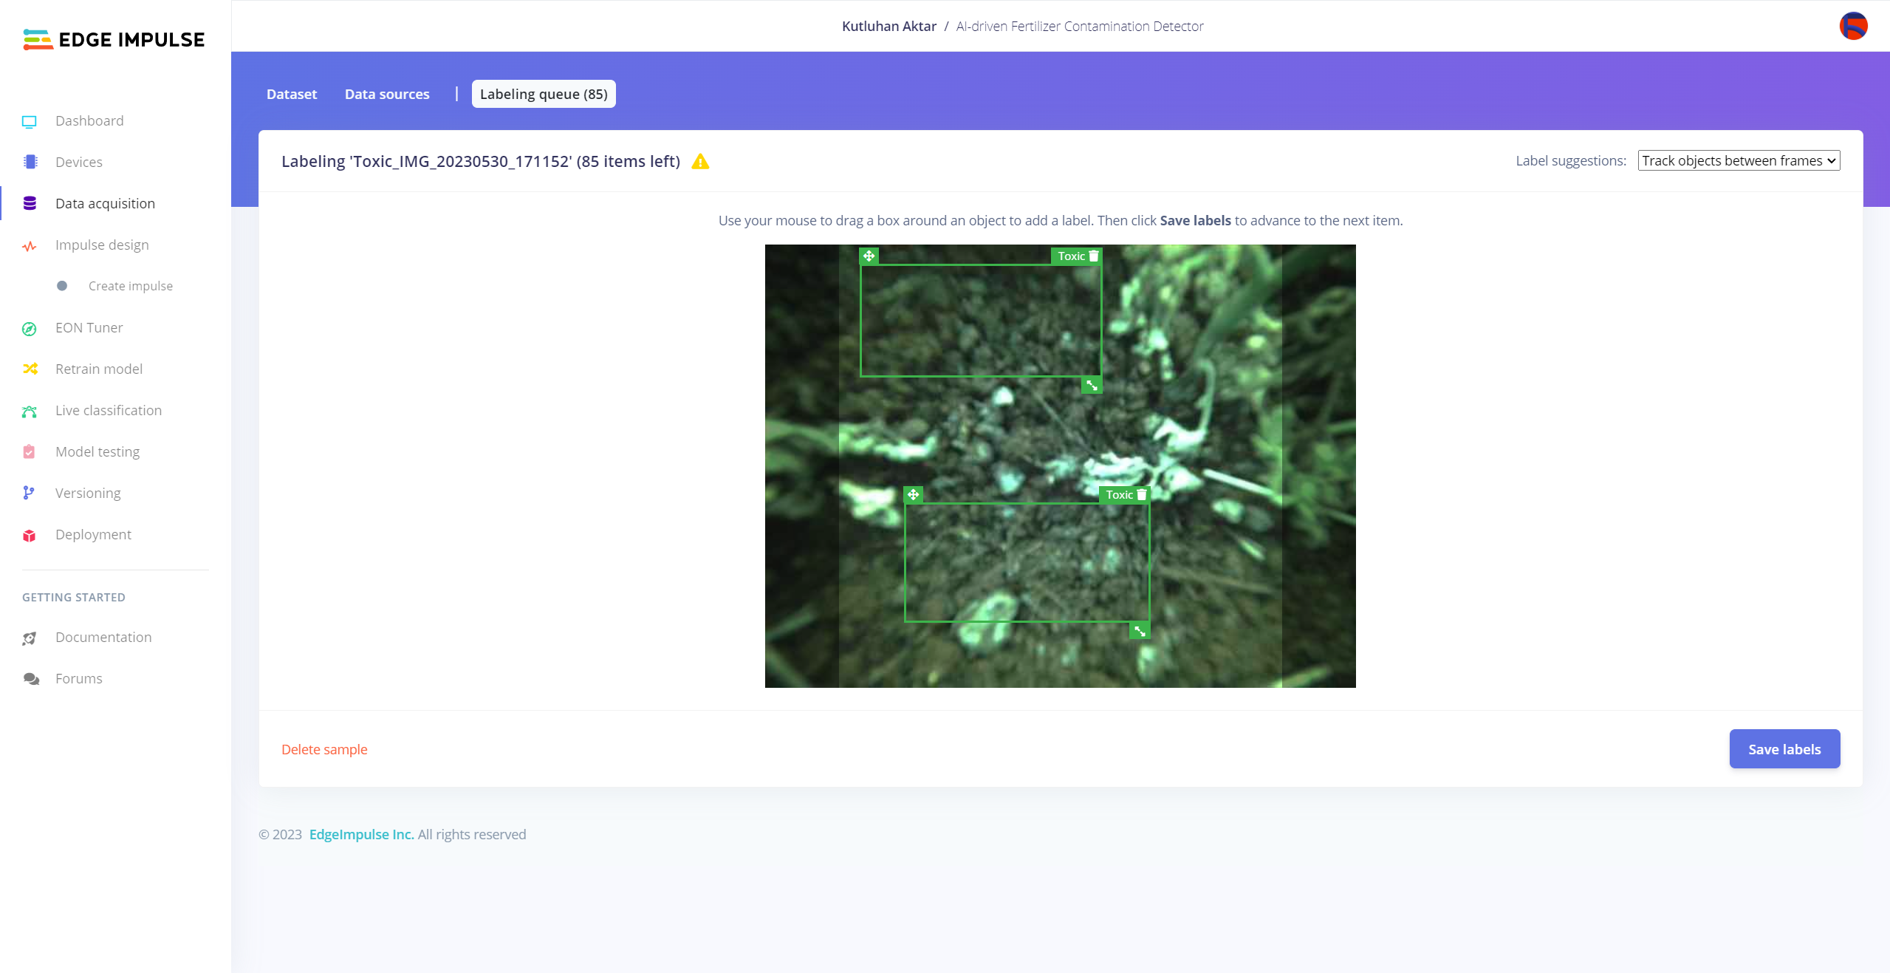Click yellow warning icon beside labeling title
1890x973 pixels.
pos(700,162)
